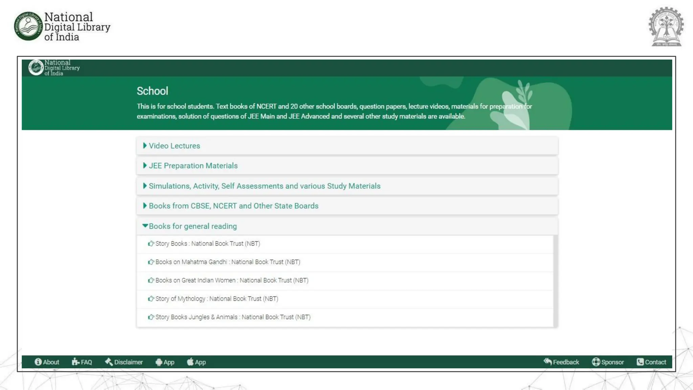
Task: Open Story of Mythology NBT link
Action: coord(217,299)
